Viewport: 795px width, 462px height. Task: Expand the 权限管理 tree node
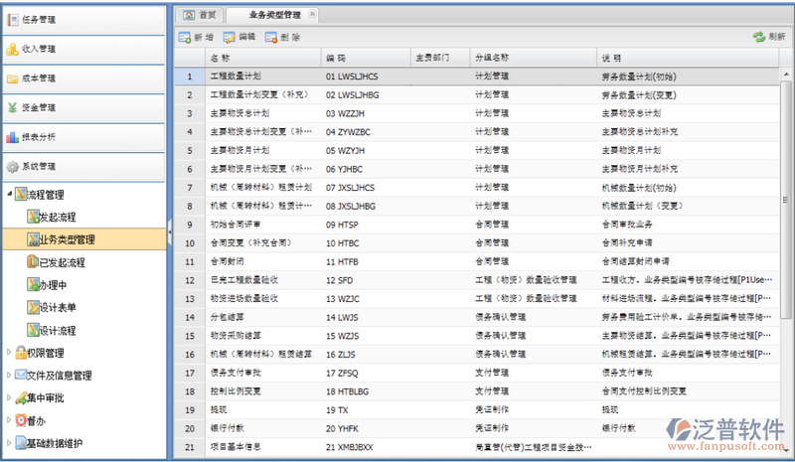tap(9, 353)
